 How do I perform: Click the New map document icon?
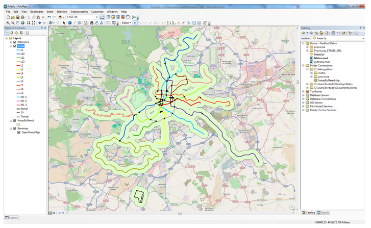8,17
